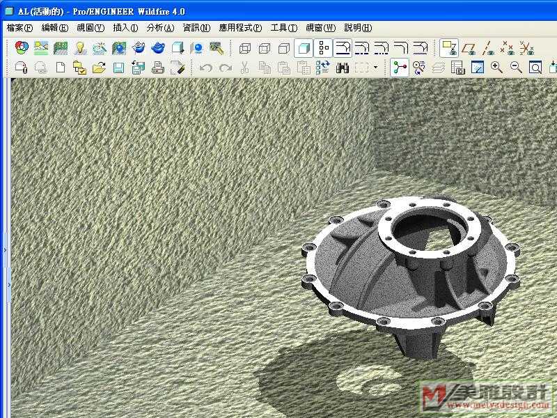Click the zoom out magnifier
Image resolution: width=557 pixels, height=418 pixels.
tap(516, 68)
